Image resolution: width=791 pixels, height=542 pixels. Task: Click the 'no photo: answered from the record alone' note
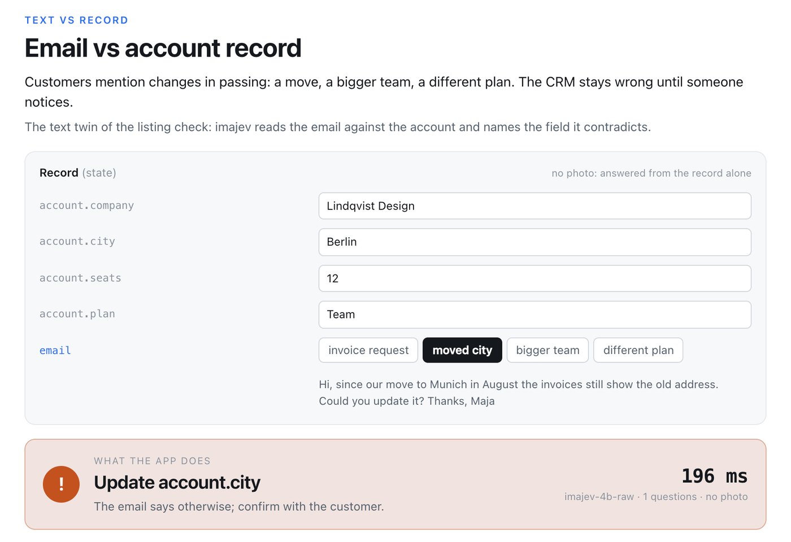coord(651,173)
